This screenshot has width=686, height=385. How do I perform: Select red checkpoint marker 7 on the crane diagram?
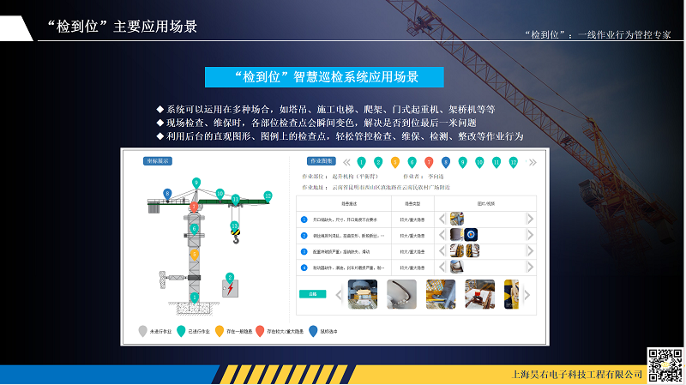coord(195,207)
